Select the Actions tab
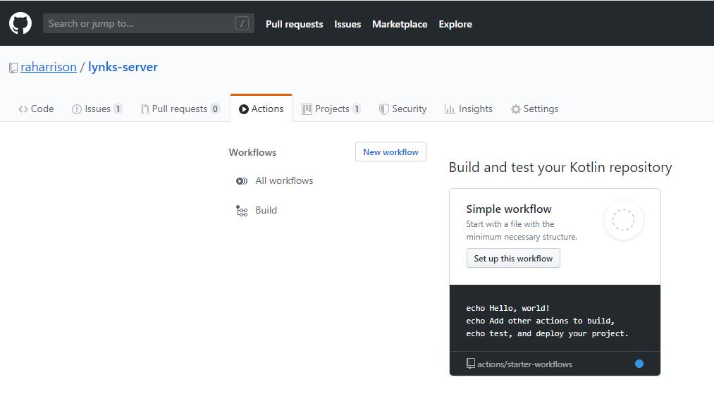This screenshot has width=714, height=394. pyautogui.click(x=261, y=109)
